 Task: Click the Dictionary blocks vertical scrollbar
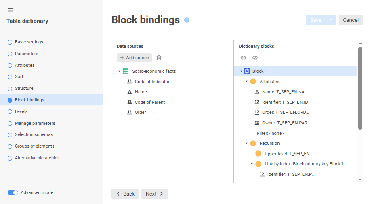(360, 89)
